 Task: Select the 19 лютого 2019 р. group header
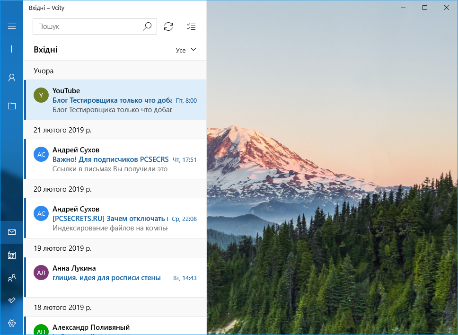point(115,248)
